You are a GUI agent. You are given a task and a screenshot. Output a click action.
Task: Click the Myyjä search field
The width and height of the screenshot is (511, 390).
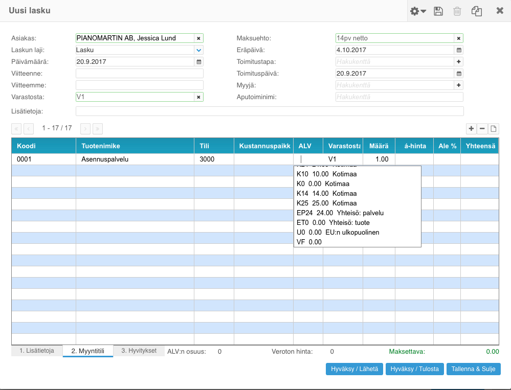point(395,85)
